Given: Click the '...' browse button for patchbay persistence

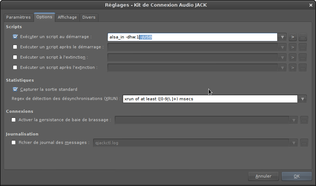Looking at the screenshot, I should pyautogui.click(x=304, y=120).
